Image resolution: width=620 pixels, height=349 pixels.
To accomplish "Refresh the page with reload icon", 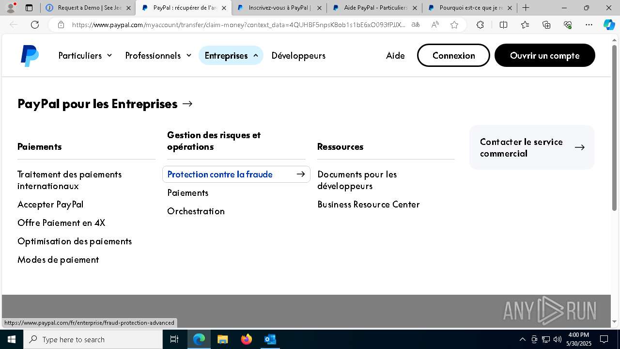I will [x=35, y=25].
